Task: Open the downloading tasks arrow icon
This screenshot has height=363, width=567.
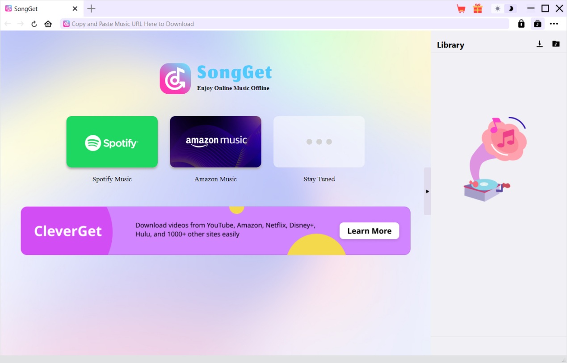Action: (540, 44)
